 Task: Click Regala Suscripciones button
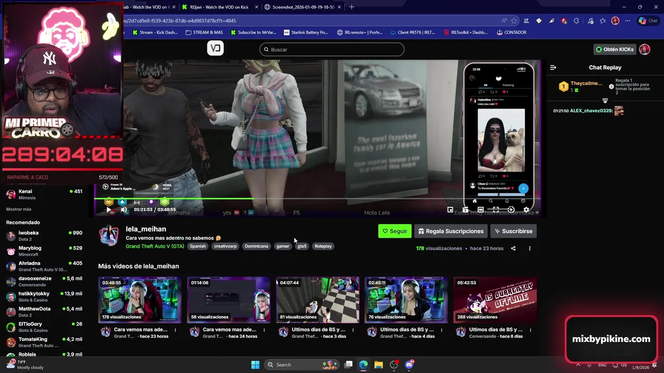point(451,231)
